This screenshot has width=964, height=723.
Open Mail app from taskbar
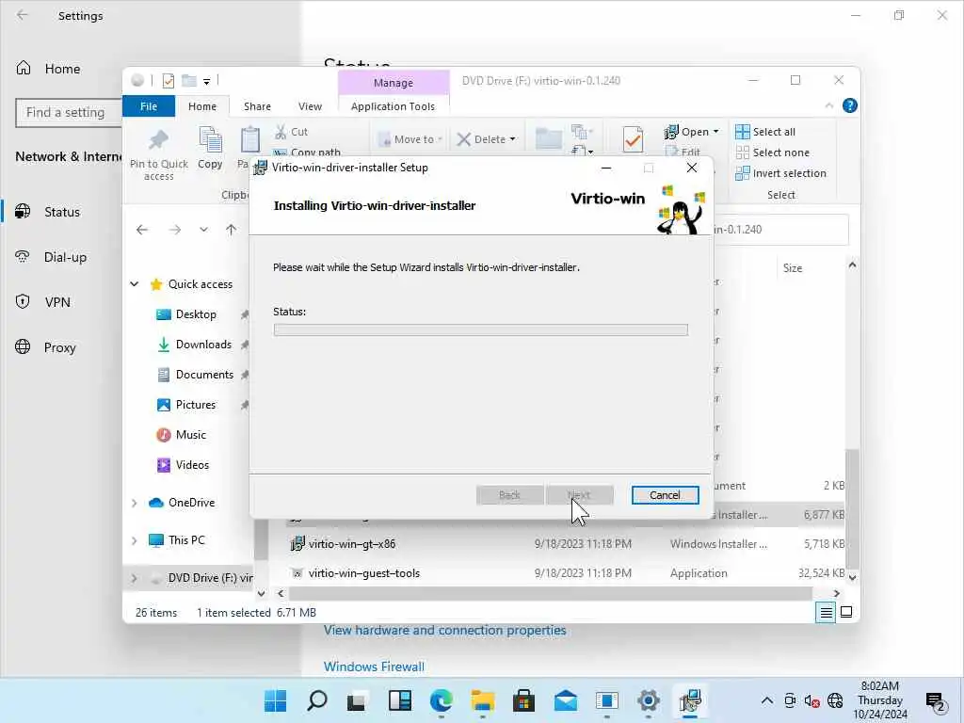coord(565,700)
